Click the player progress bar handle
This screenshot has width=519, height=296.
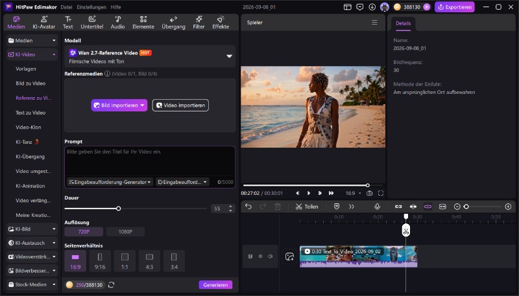point(367,185)
